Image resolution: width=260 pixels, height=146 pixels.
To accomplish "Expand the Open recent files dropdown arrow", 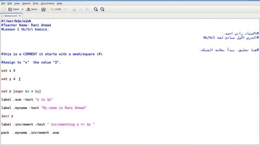I will 22,9.
